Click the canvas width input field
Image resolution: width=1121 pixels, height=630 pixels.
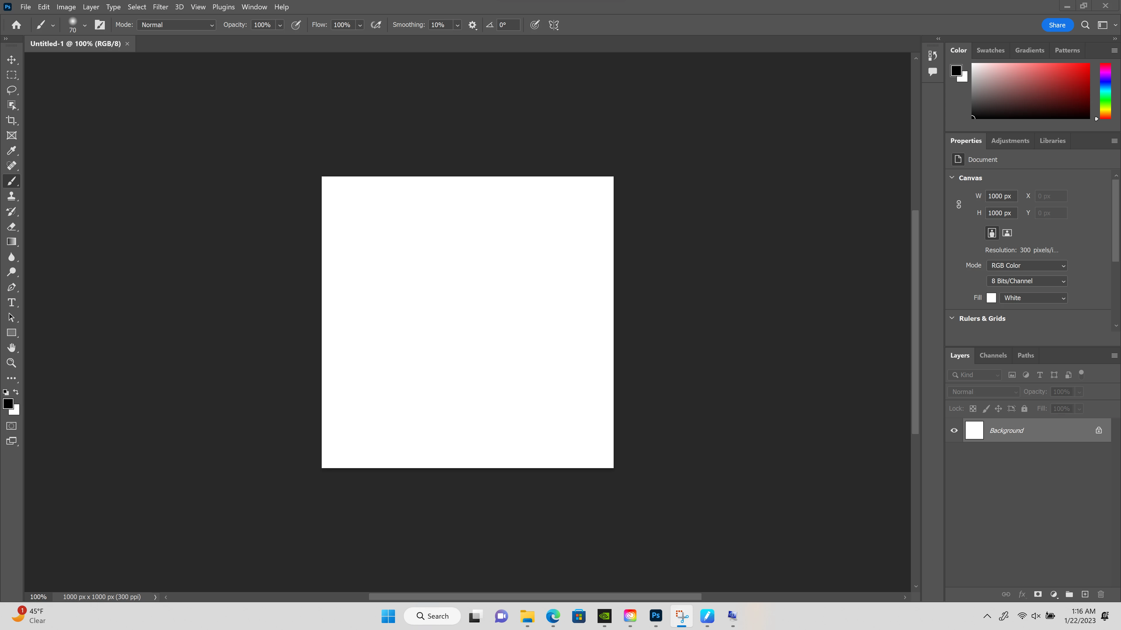pos(1001,196)
